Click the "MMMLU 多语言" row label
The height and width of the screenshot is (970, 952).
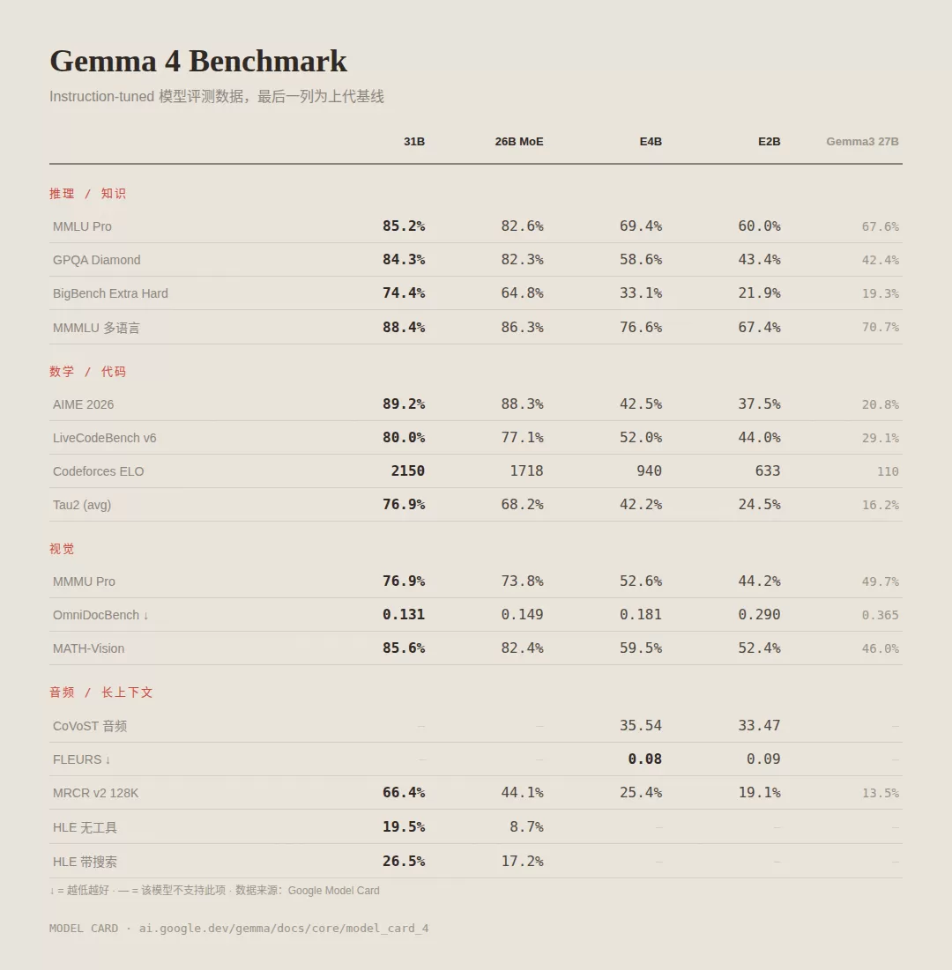click(x=96, y=328)
